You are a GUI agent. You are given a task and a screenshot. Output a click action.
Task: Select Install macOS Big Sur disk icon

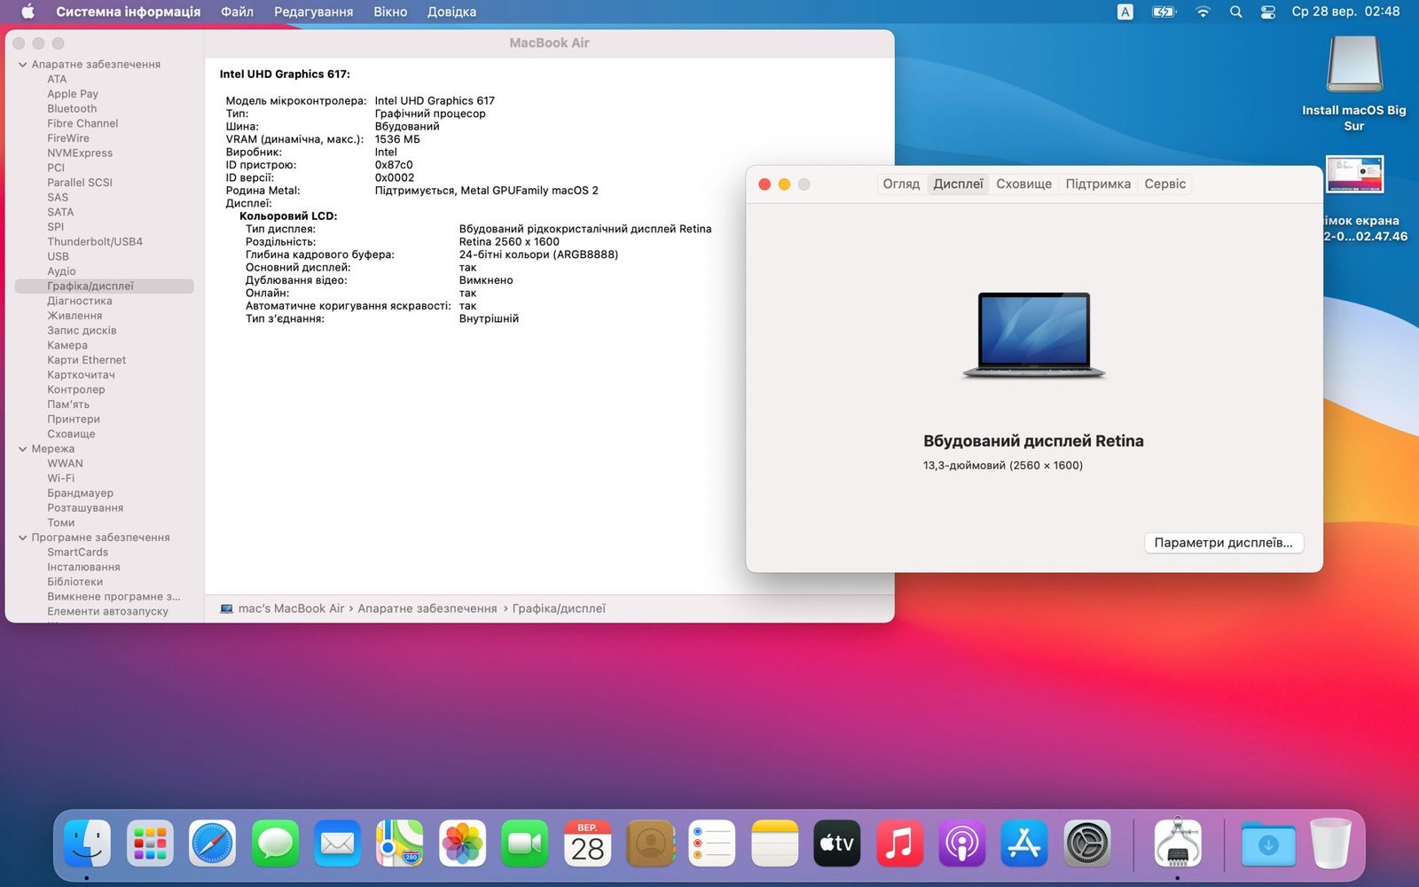(1354, 64)
